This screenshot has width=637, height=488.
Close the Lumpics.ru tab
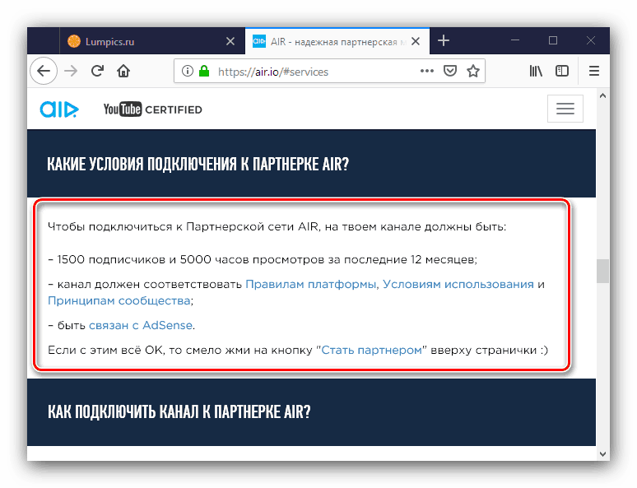point(230,41)
